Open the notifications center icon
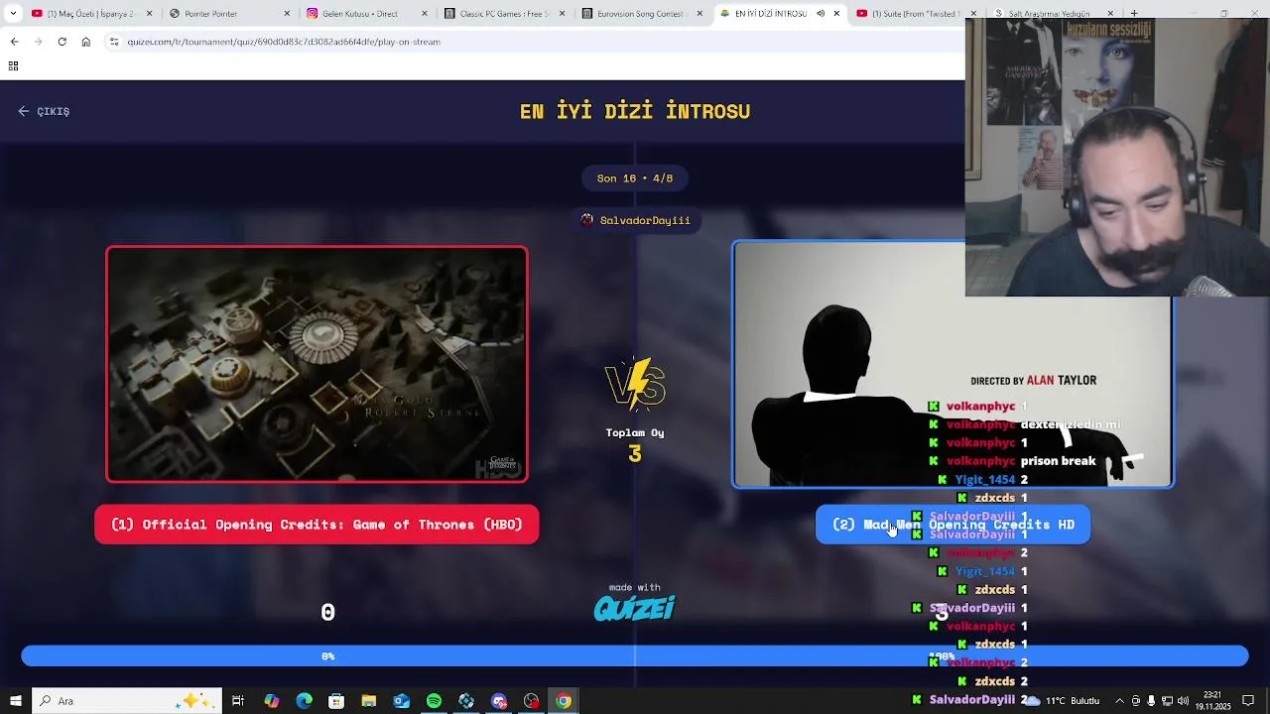The image size is (1270, 714). [x=1249, y=701]
